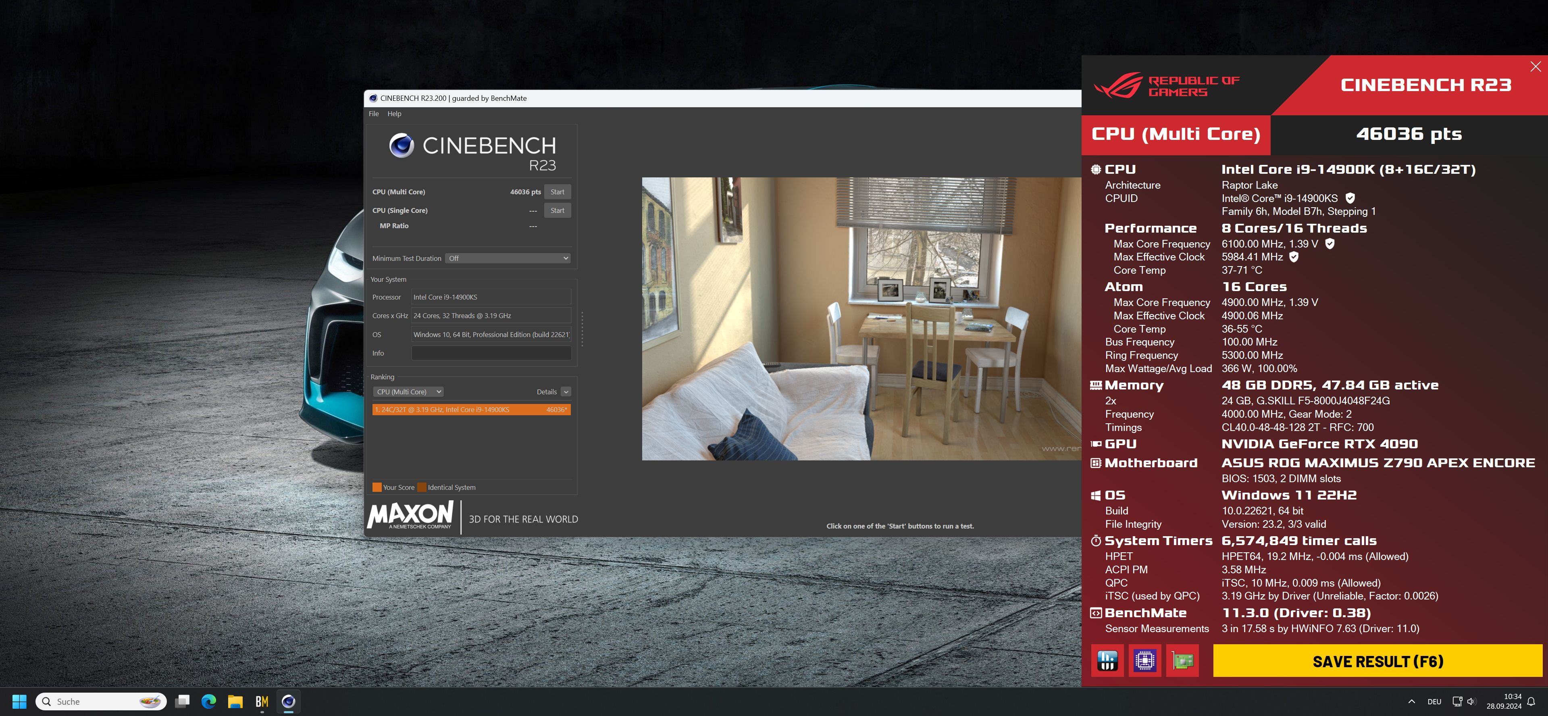Click the OS field Windows 10 text

pos(491,334)
